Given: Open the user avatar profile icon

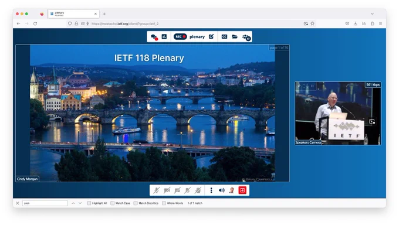Looking at the screenshot, I should coord(232,190).
